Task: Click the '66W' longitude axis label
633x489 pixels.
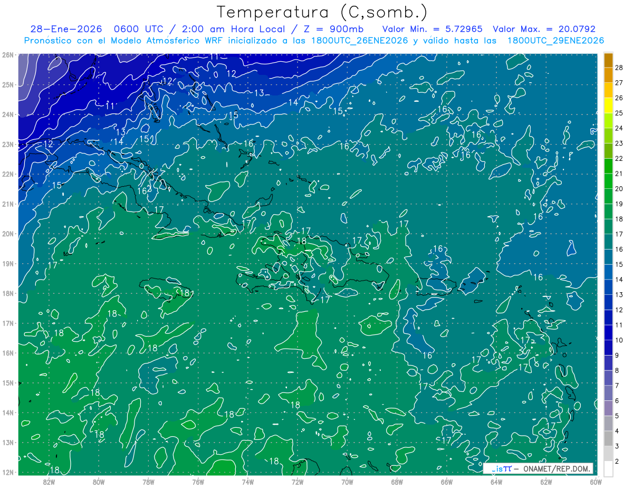Action: 447,481
